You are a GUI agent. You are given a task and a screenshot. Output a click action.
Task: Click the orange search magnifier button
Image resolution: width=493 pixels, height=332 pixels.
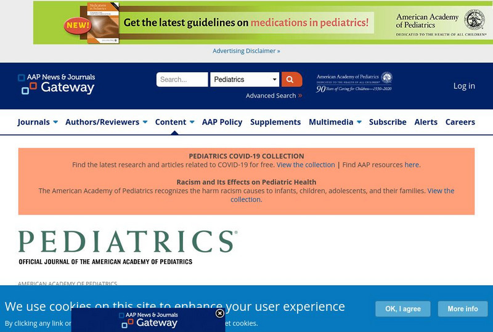291,80
